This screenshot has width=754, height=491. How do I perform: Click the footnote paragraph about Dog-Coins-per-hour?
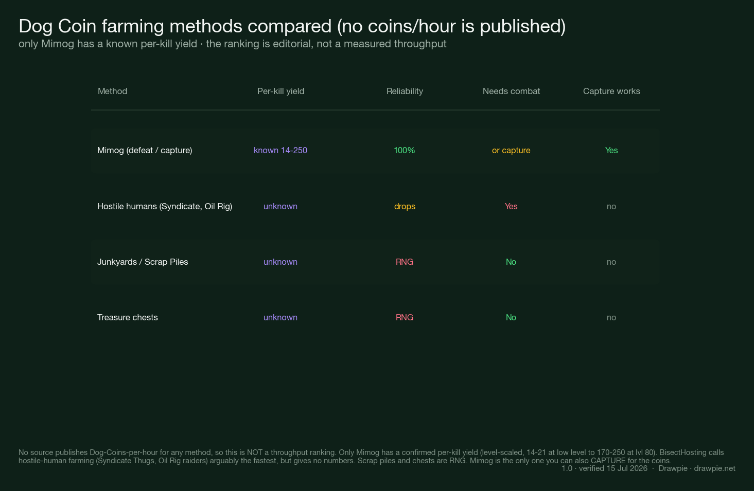[x=371, y=457]
